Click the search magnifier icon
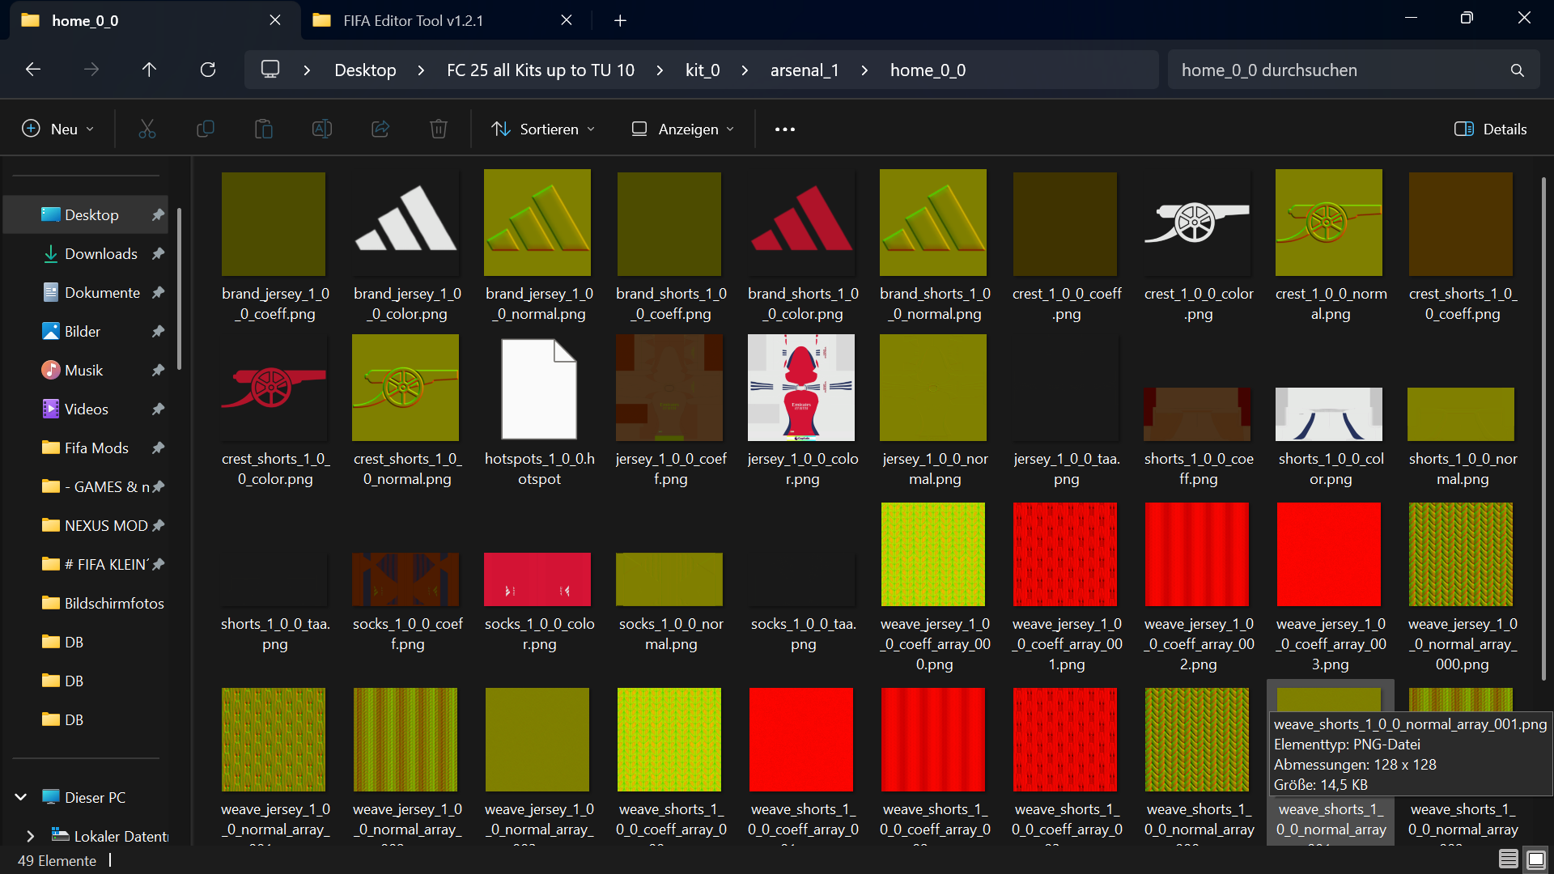Viewport: 1554px width, 874px height. tap(1518, 70)
